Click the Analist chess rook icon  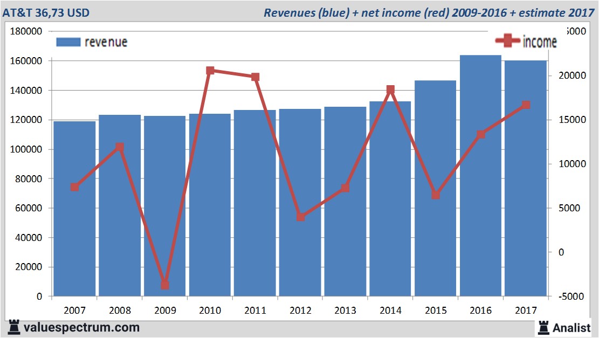coord(543,328)
